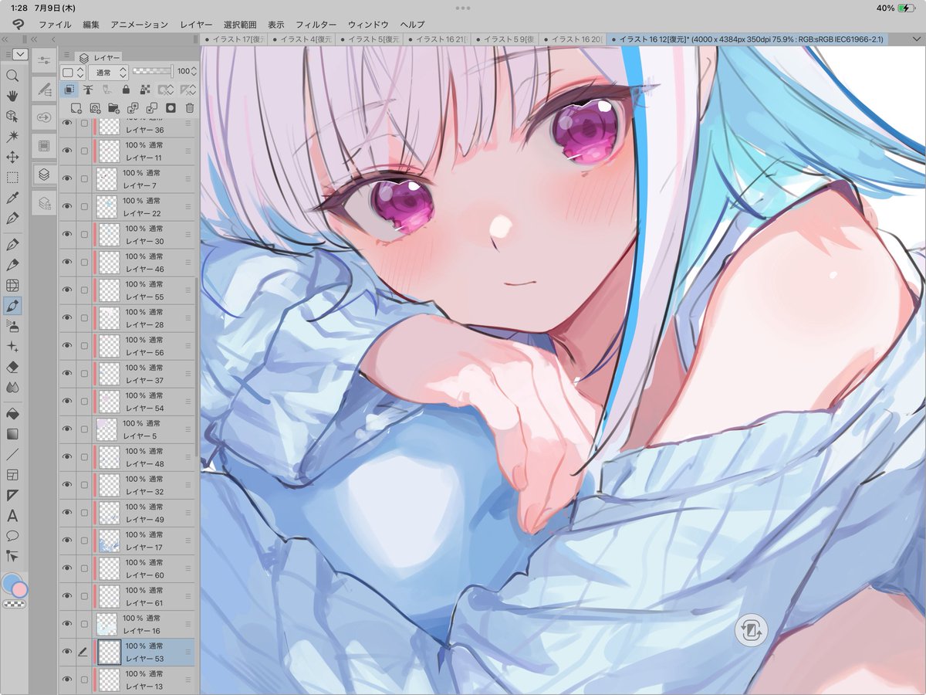Open the アニメーション menu
Viewport: 926px width, 695px height.
click(x=139, y=25)
